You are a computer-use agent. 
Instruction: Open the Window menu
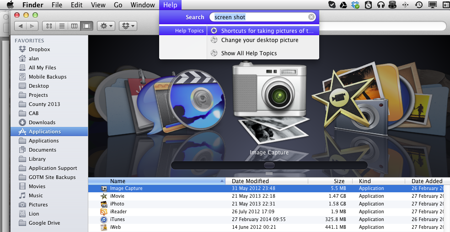(x=143, y=5)
